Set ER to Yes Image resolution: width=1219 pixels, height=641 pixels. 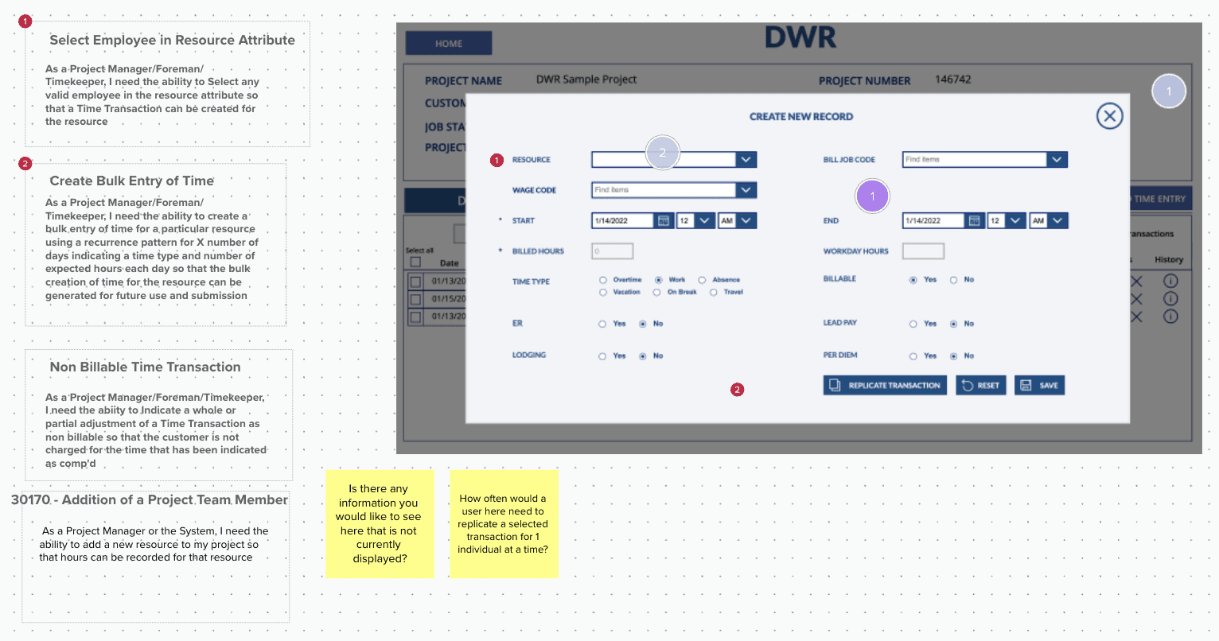[x=602, y=324]
